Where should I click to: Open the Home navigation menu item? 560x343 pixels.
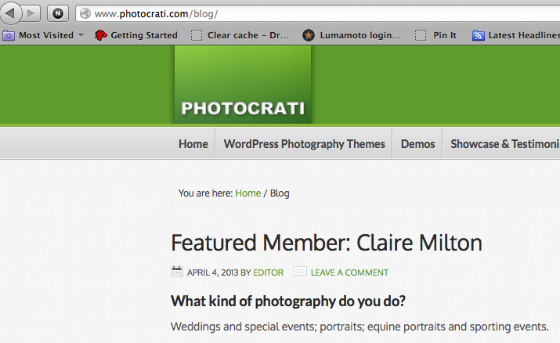point(193,144)
